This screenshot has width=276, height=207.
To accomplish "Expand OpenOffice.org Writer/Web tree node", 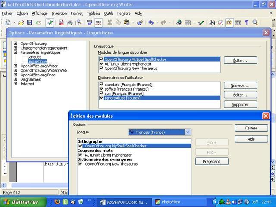I will pyautogui.click(x=16, y=70).
